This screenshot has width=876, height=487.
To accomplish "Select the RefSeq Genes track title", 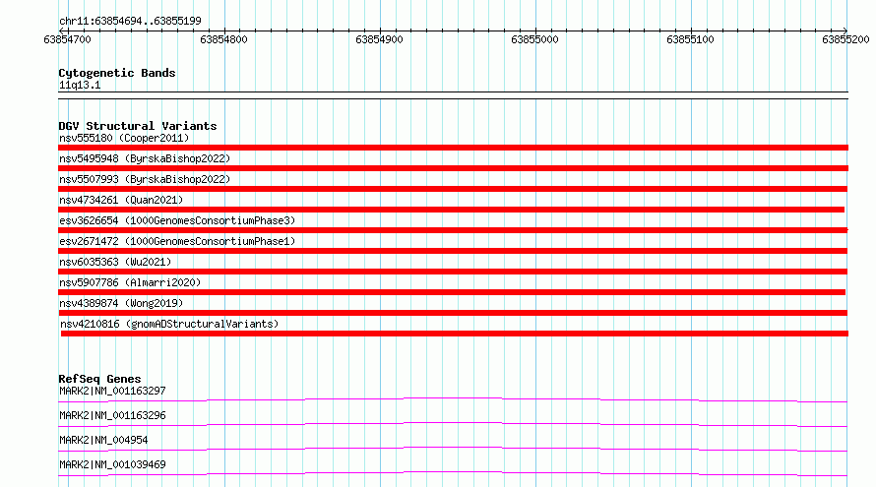I will pyautogui.click(x=99, y=379).
